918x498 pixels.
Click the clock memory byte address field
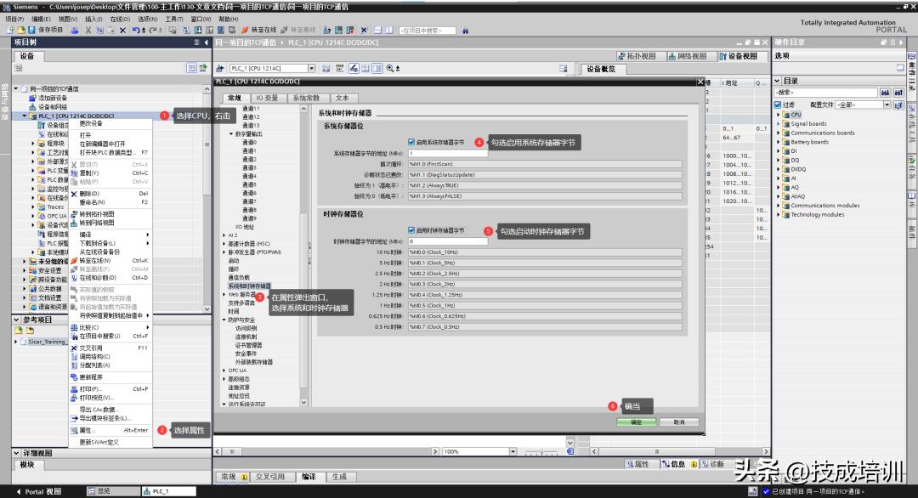(447, 241)
